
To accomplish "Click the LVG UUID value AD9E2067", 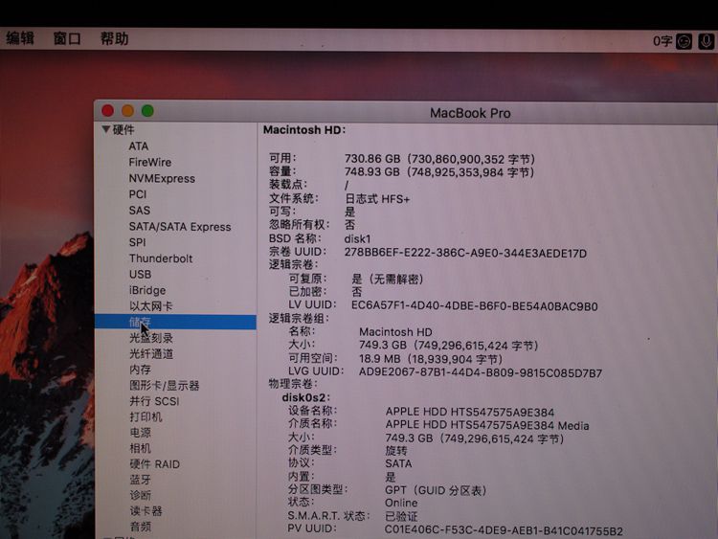I will coord(481,372).
